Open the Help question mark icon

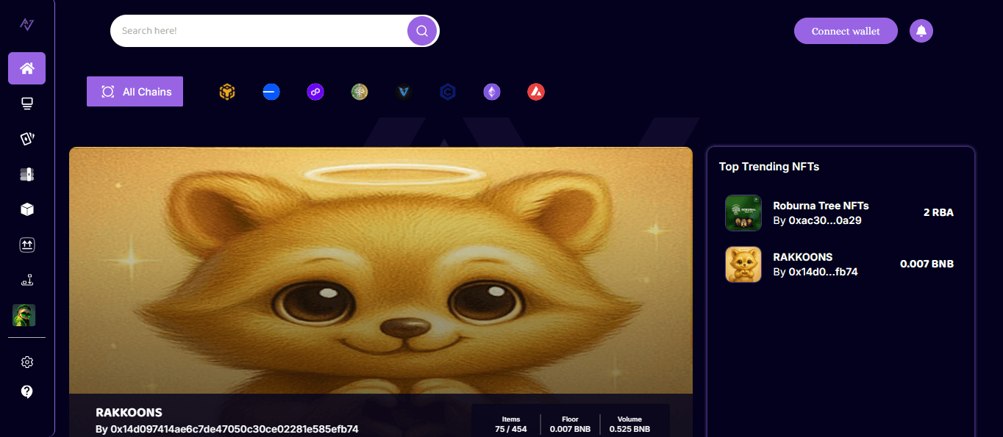pos(27,391)
